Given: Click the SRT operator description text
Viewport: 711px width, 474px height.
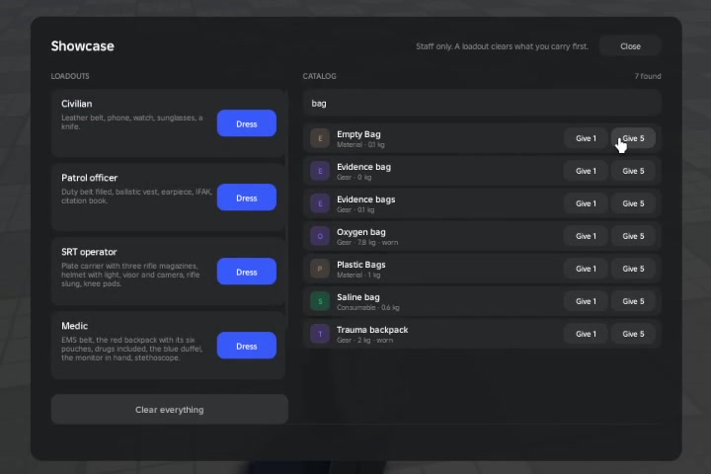Looking at the screenshot, I should pos(130,275).
